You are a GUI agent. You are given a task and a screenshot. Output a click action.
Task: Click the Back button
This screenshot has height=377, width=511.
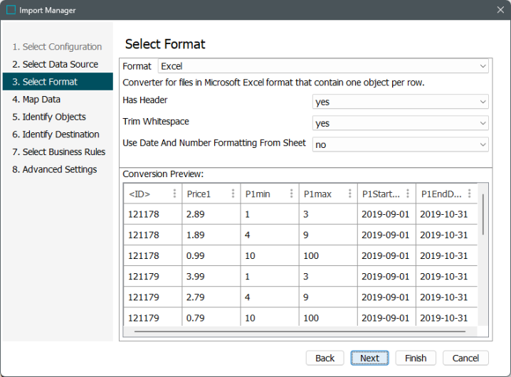[325, 358]
